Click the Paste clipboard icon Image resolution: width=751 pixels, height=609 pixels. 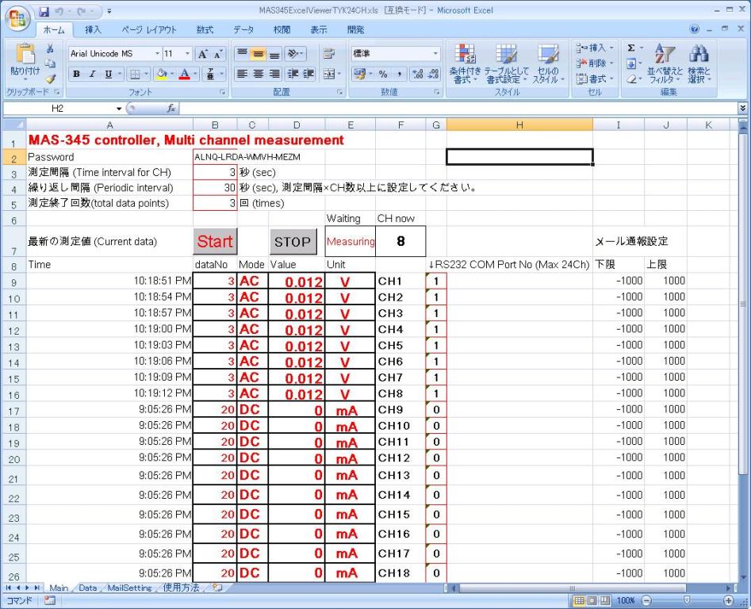coord(25,54)
